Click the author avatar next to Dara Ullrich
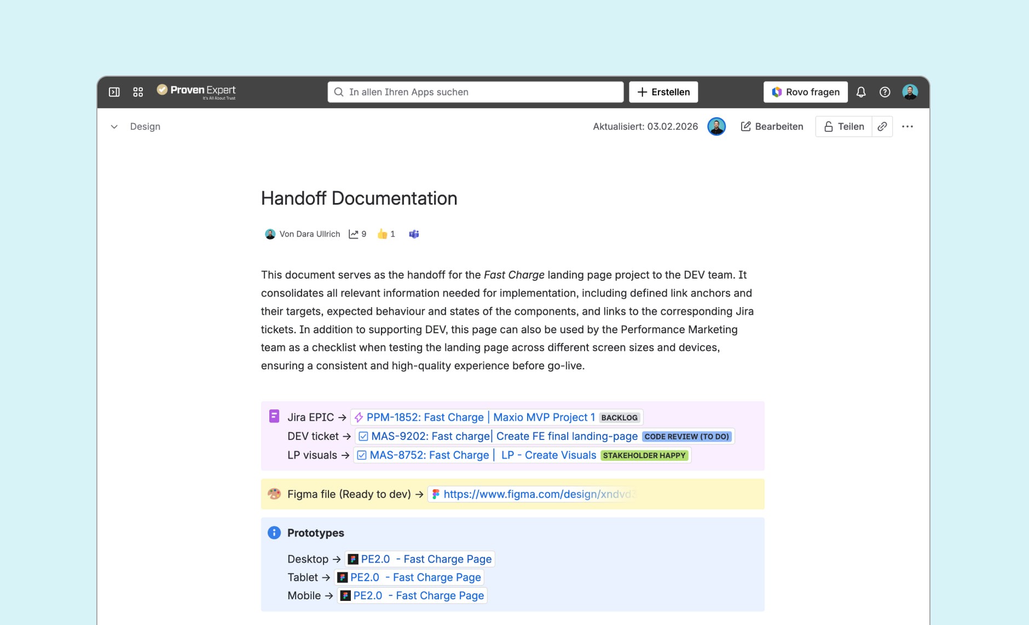 270,234
